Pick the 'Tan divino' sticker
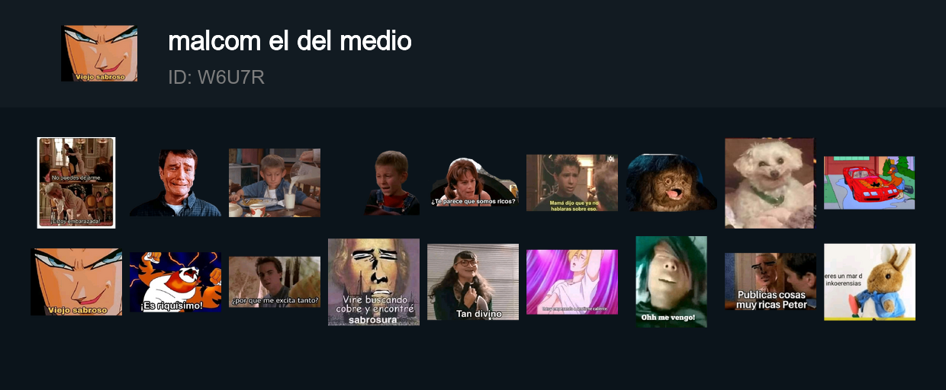This screenshot has width=946, height=390. pos(473,282)
